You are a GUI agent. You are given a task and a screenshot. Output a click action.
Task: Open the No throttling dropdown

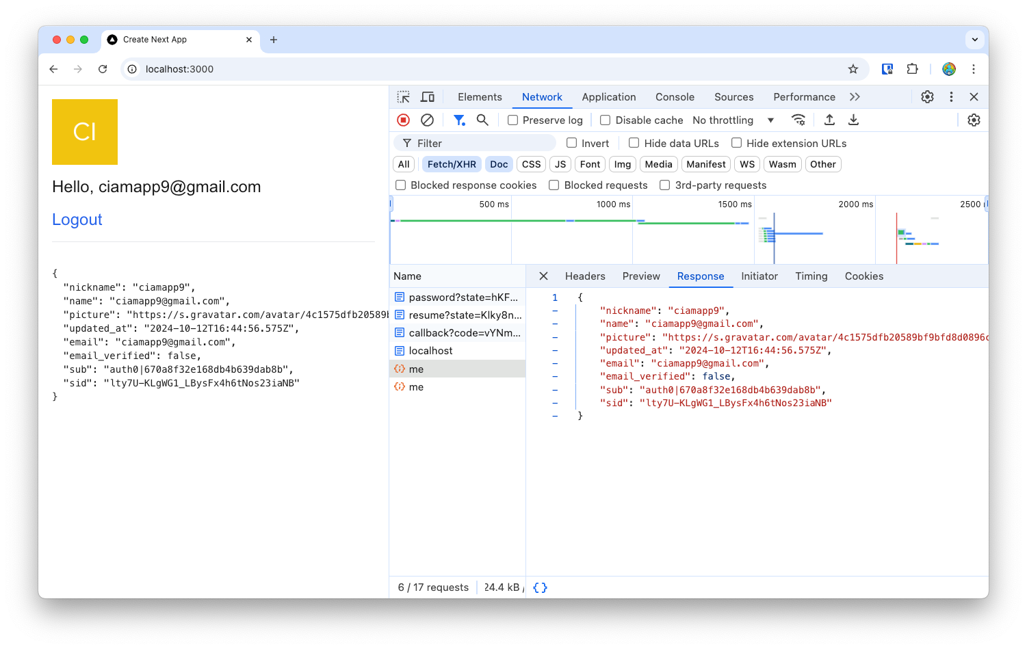(x=733, y=120)
